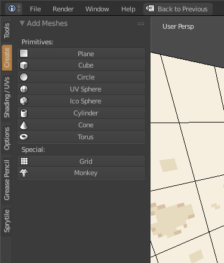Open the File menu

point(35,9)
